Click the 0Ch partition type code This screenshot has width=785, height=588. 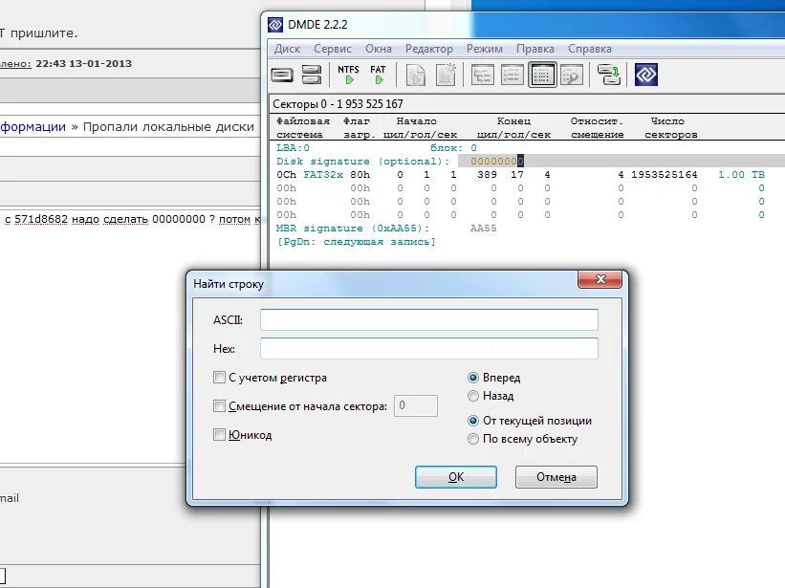(x=286, y=175)
